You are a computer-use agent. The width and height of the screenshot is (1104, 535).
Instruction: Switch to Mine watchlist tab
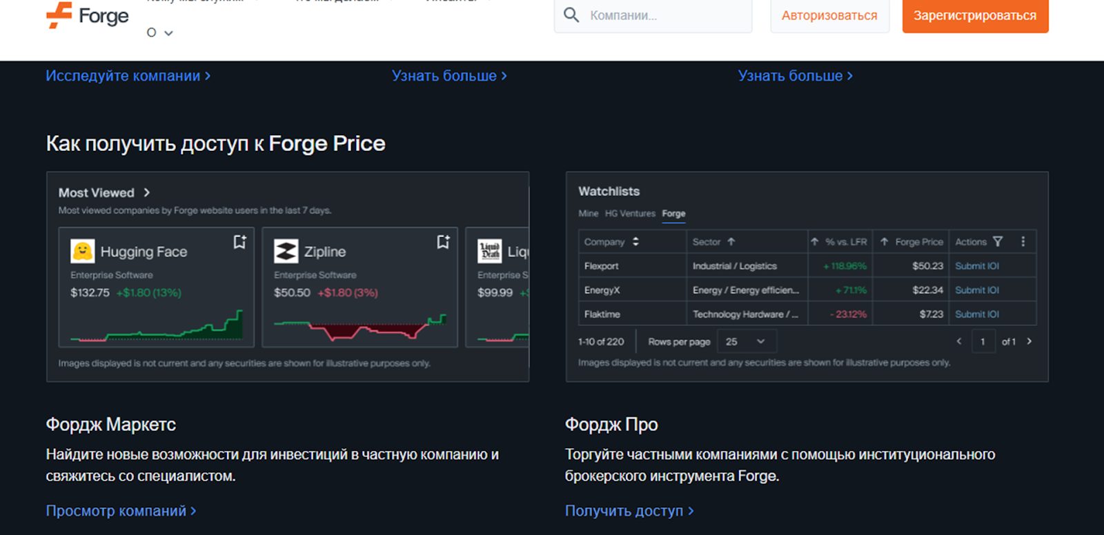coord(589,214)
